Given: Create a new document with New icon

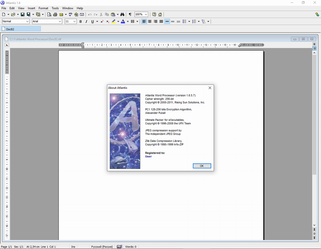Looking at the screenshot, I should pyautogui.click(x=4, y=15).
